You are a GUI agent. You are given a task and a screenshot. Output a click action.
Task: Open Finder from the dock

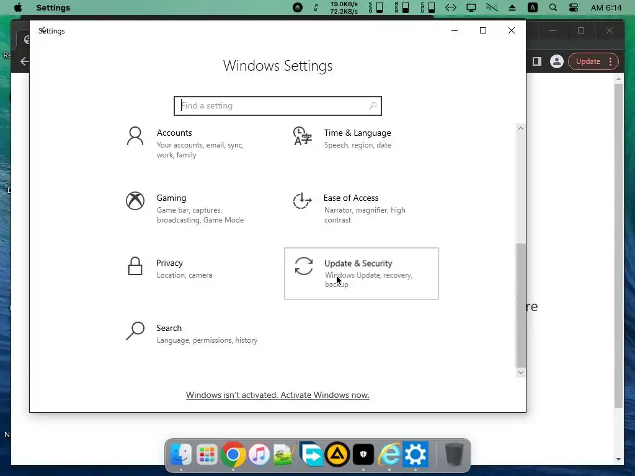point(181,454)
